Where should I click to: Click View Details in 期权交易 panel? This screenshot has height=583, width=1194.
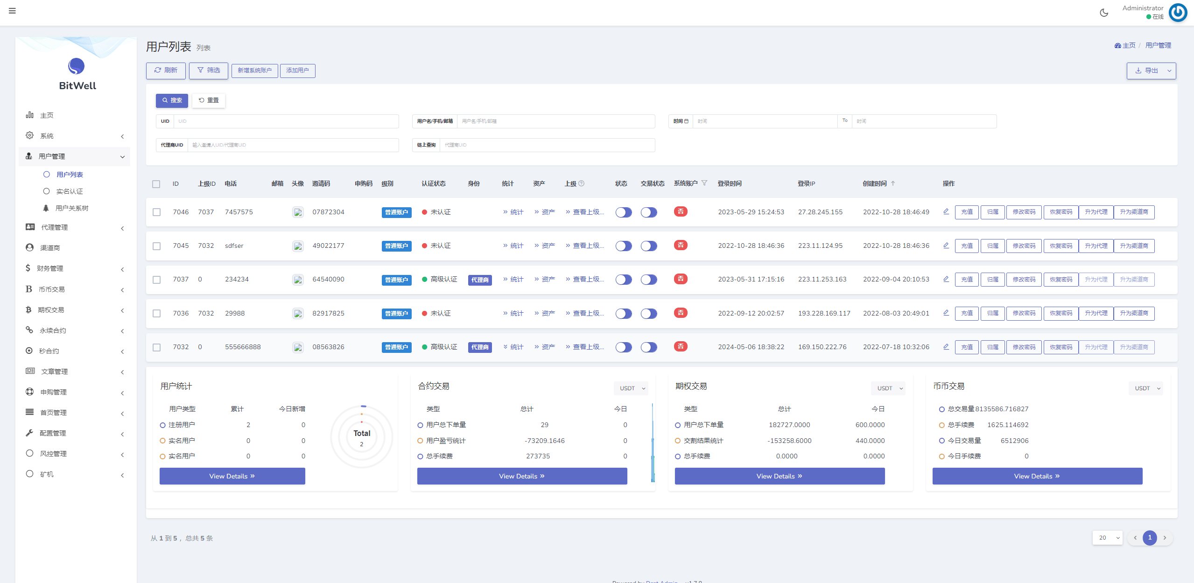click(779, 476)
